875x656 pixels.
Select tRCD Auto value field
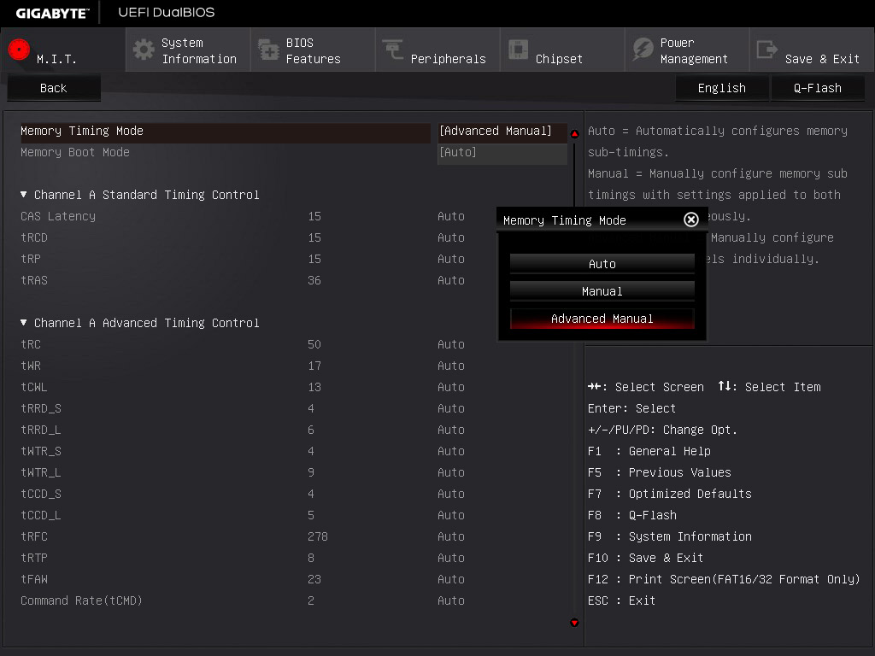451,237
